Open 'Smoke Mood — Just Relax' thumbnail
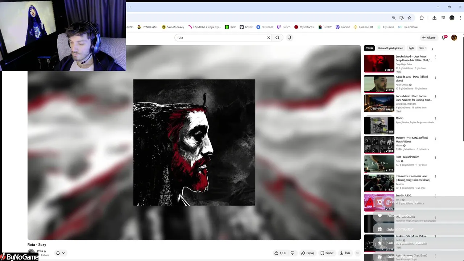The width and height of the screenshot is (464, 261). tap(379, 63)
